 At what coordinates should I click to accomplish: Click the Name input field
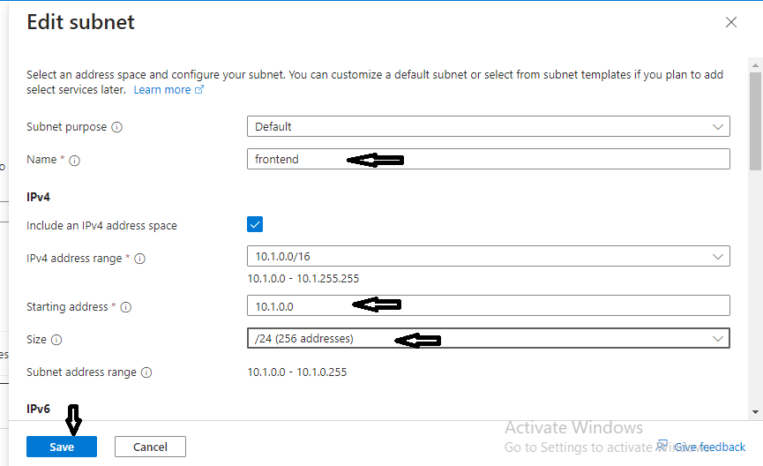pyautogui.click(x=488, y=159)
